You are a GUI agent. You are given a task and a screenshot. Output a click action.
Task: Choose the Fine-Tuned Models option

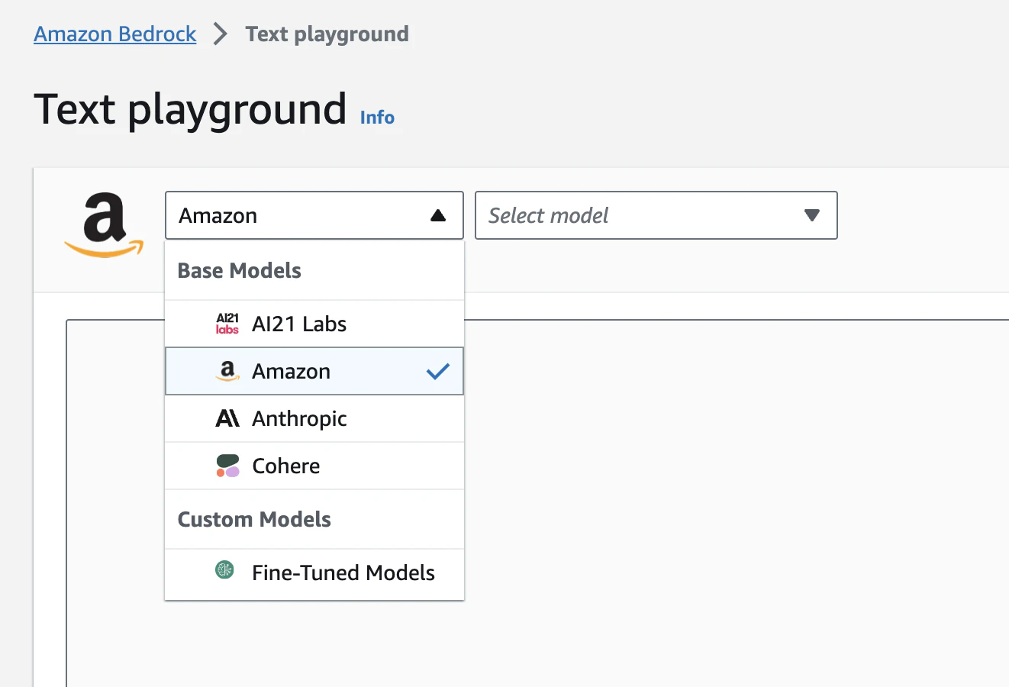point(314,572)
